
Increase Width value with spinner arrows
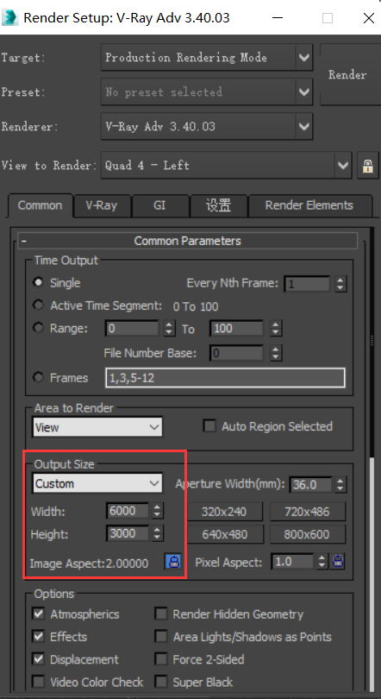(157, 507)
